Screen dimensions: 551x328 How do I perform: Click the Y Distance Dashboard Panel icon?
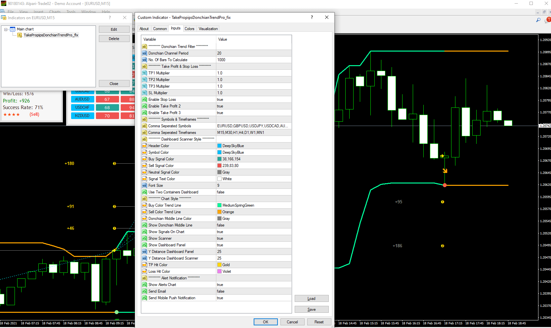(144, 252)
